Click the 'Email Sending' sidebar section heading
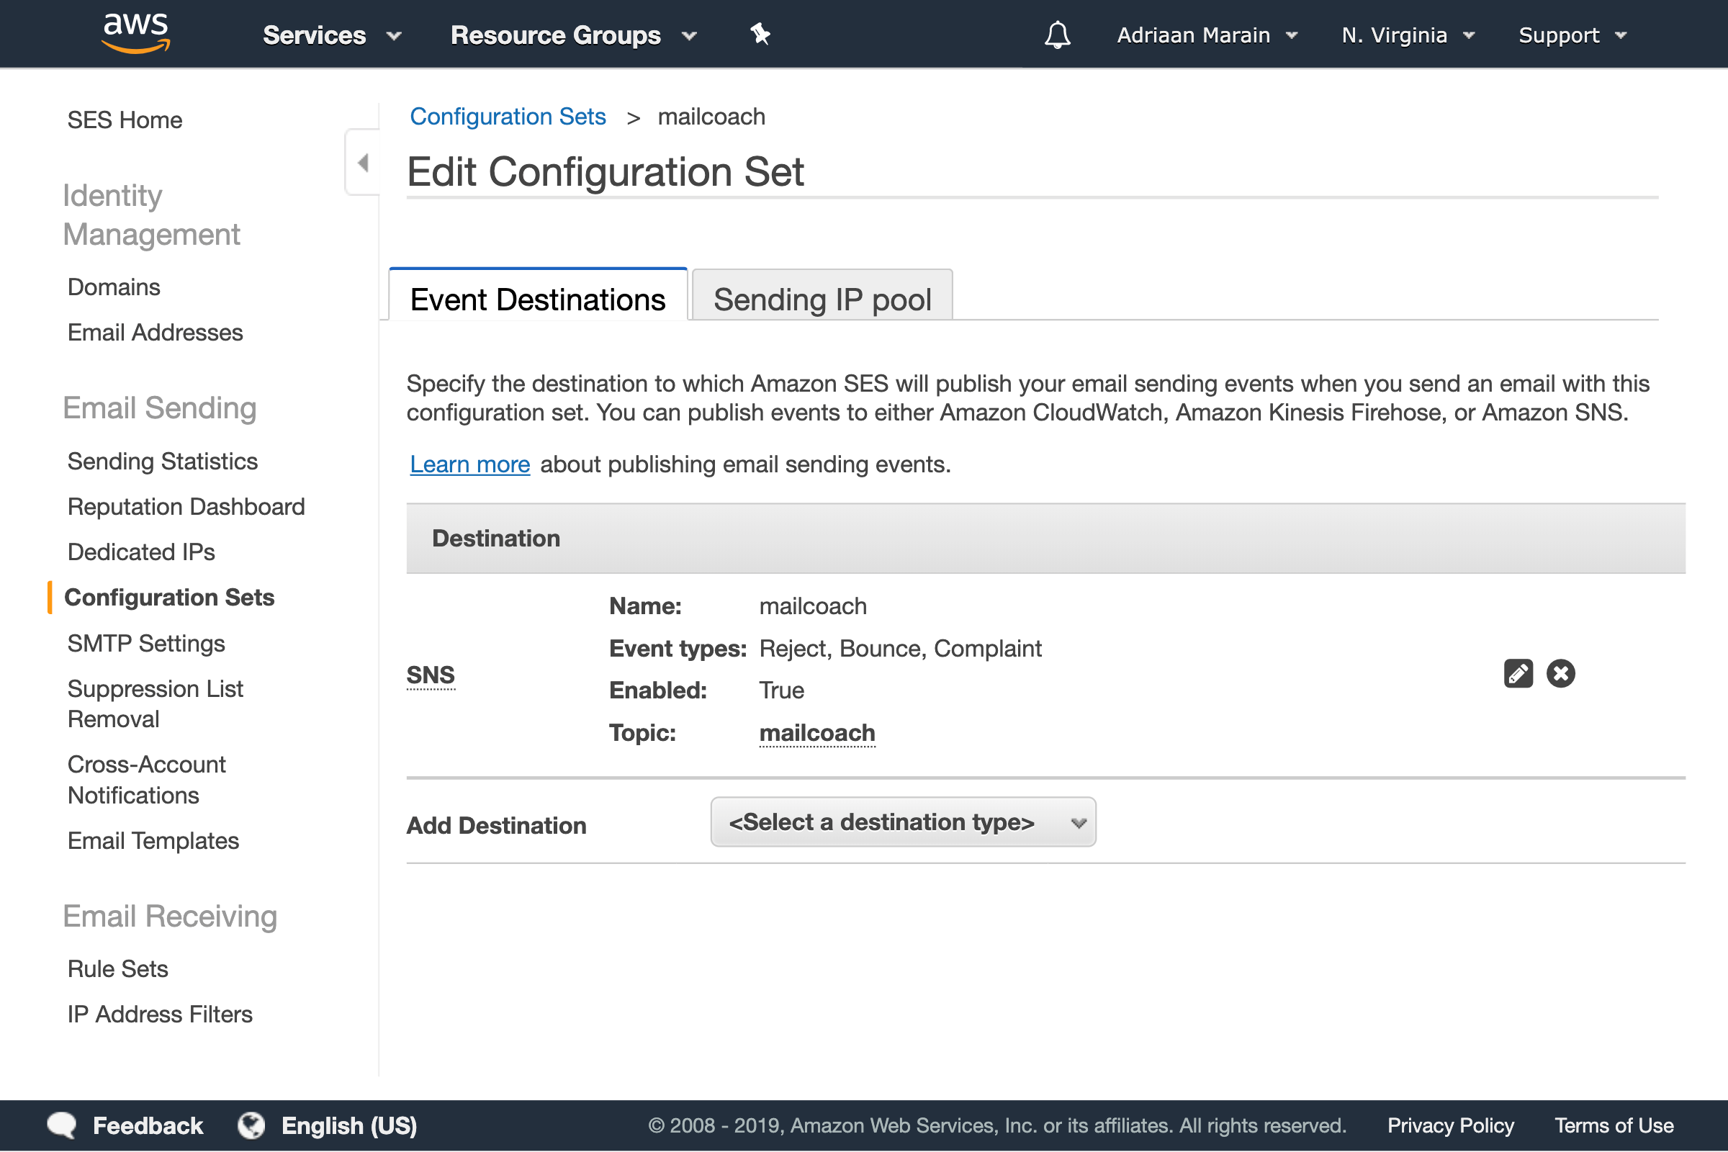 pyautogui.click(x=159, y=407)
